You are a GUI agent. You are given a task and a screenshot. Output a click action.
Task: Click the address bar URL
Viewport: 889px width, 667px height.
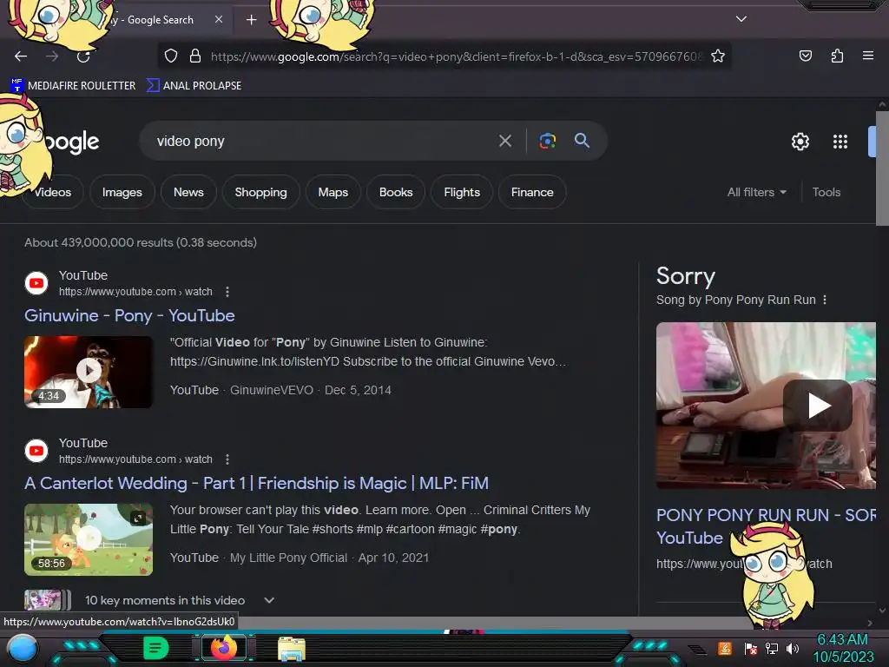pyautogui.click(x=457, y=56)
